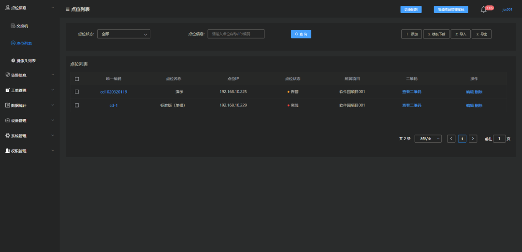522x252 pixels.
Task: Open 交换机 in the sidebar menu
Action: 22,26
